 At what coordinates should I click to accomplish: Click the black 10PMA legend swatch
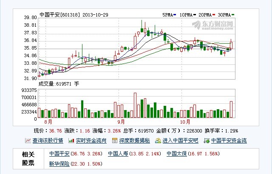pyautogui.click(x=195, y=15)
